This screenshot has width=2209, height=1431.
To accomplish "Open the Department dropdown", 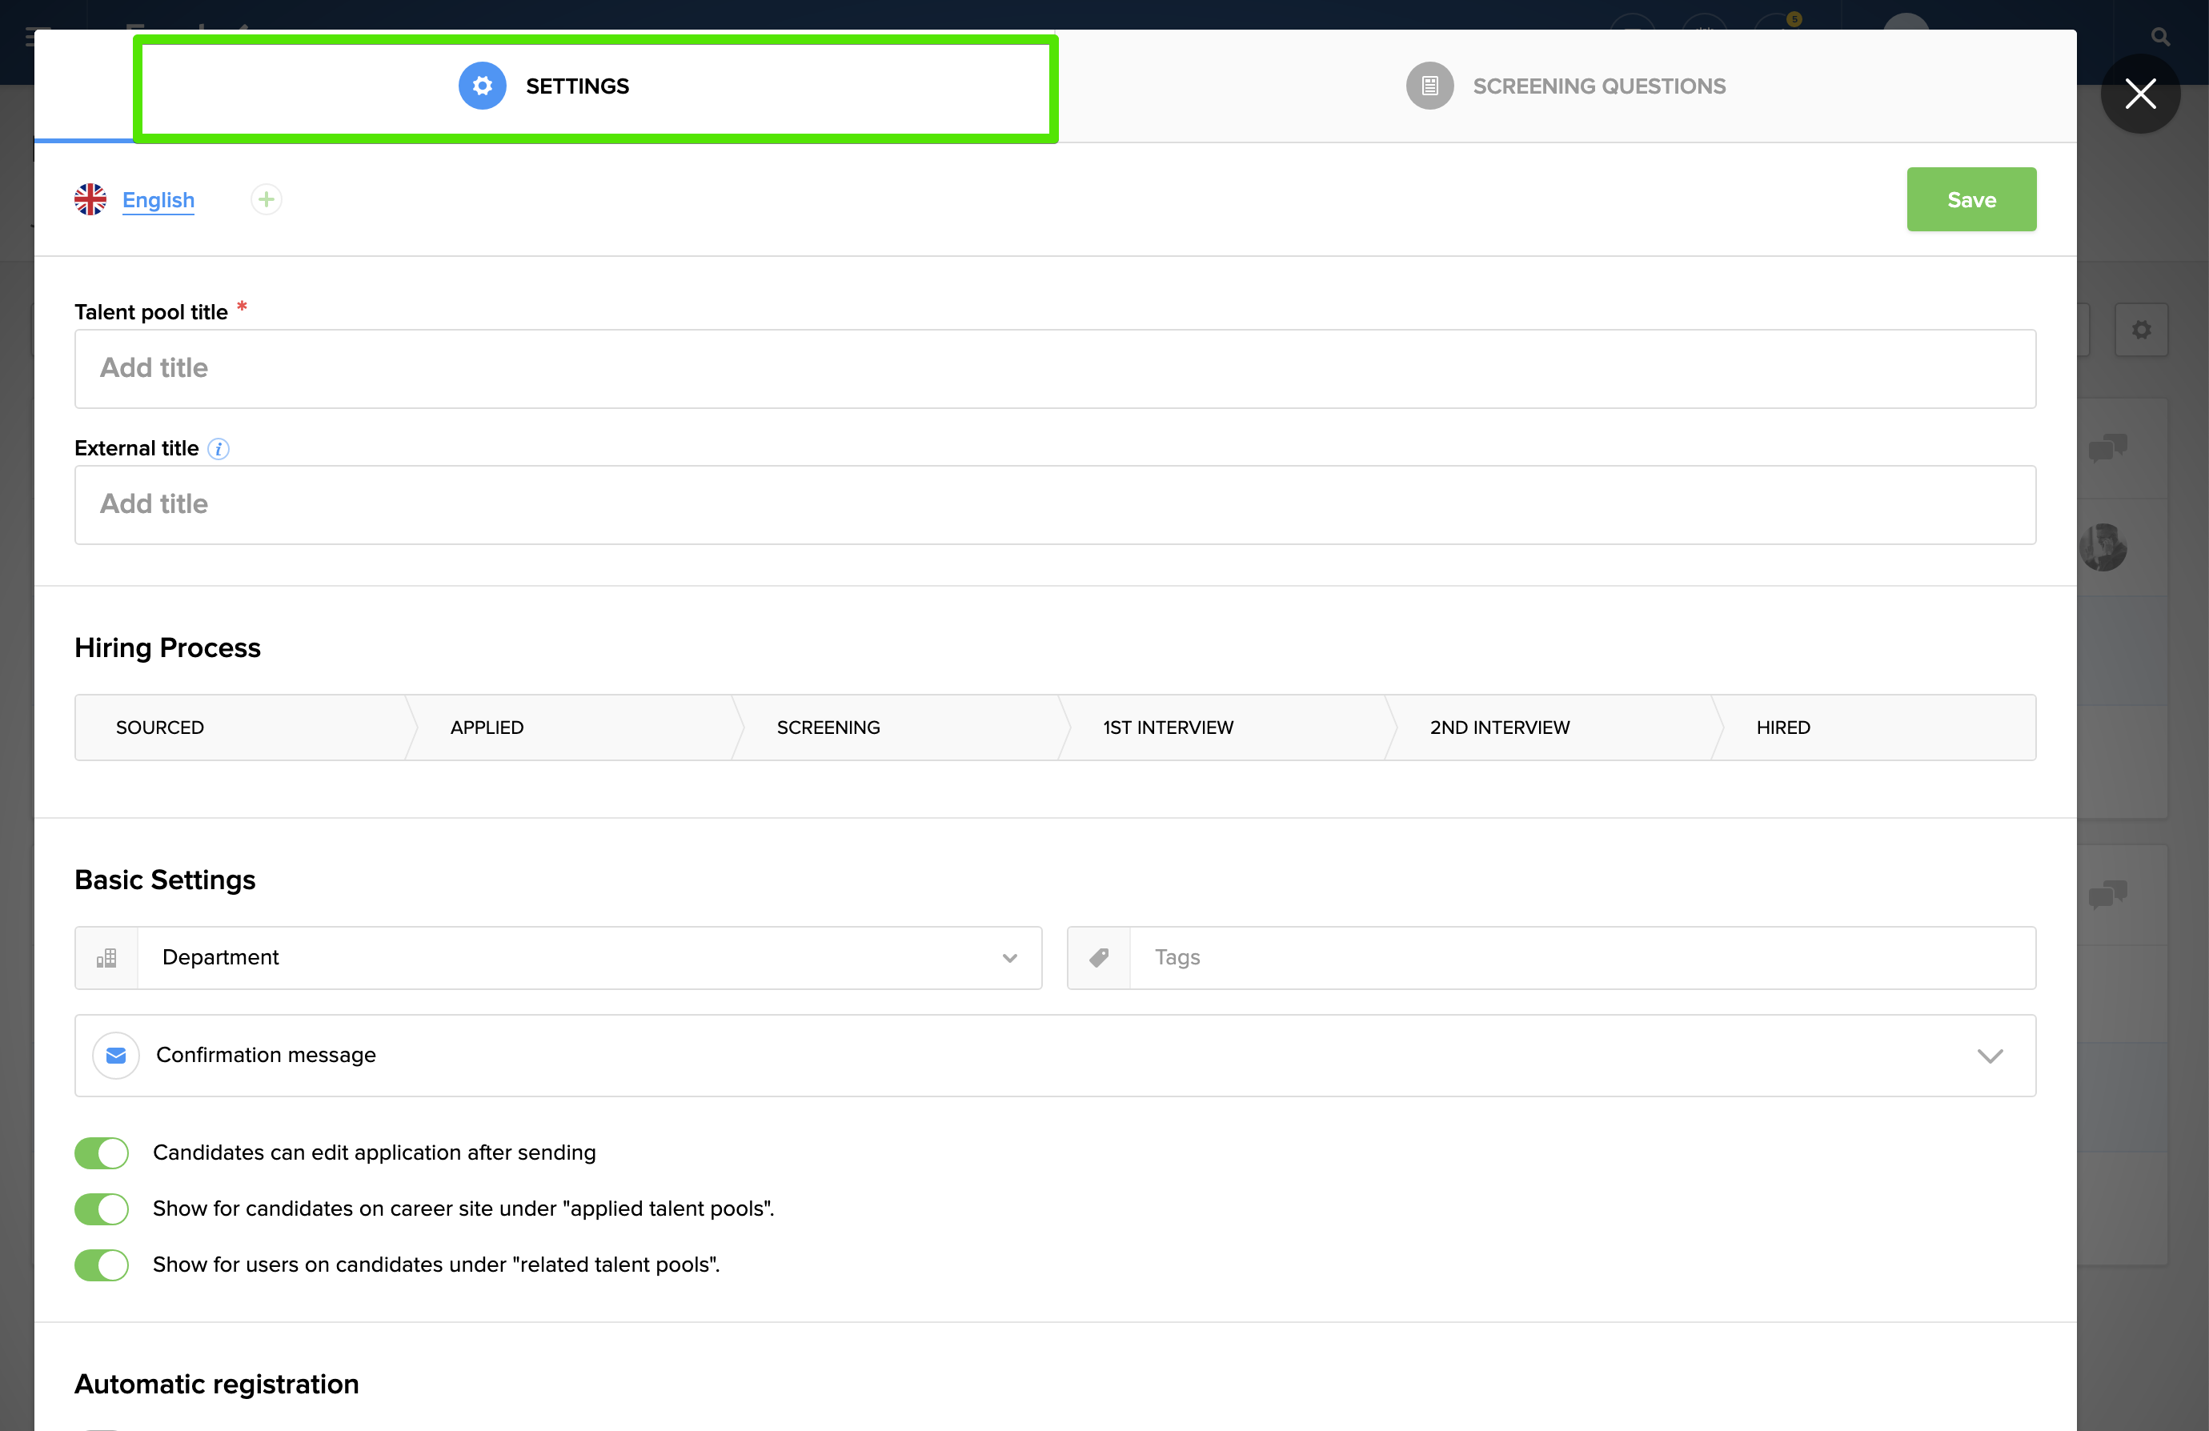I will click(558, 958).
